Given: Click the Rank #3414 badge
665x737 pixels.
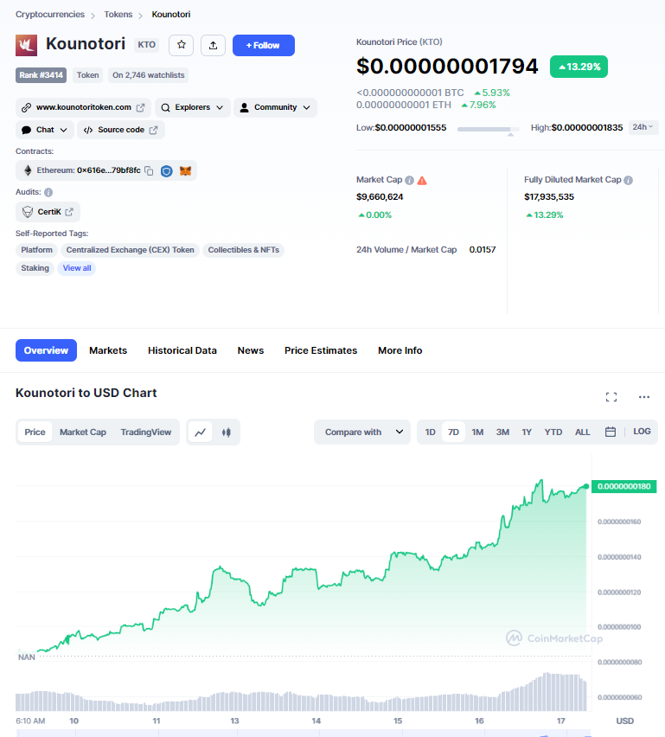Looking at the screenshot, I should click(x=41, y=75).
